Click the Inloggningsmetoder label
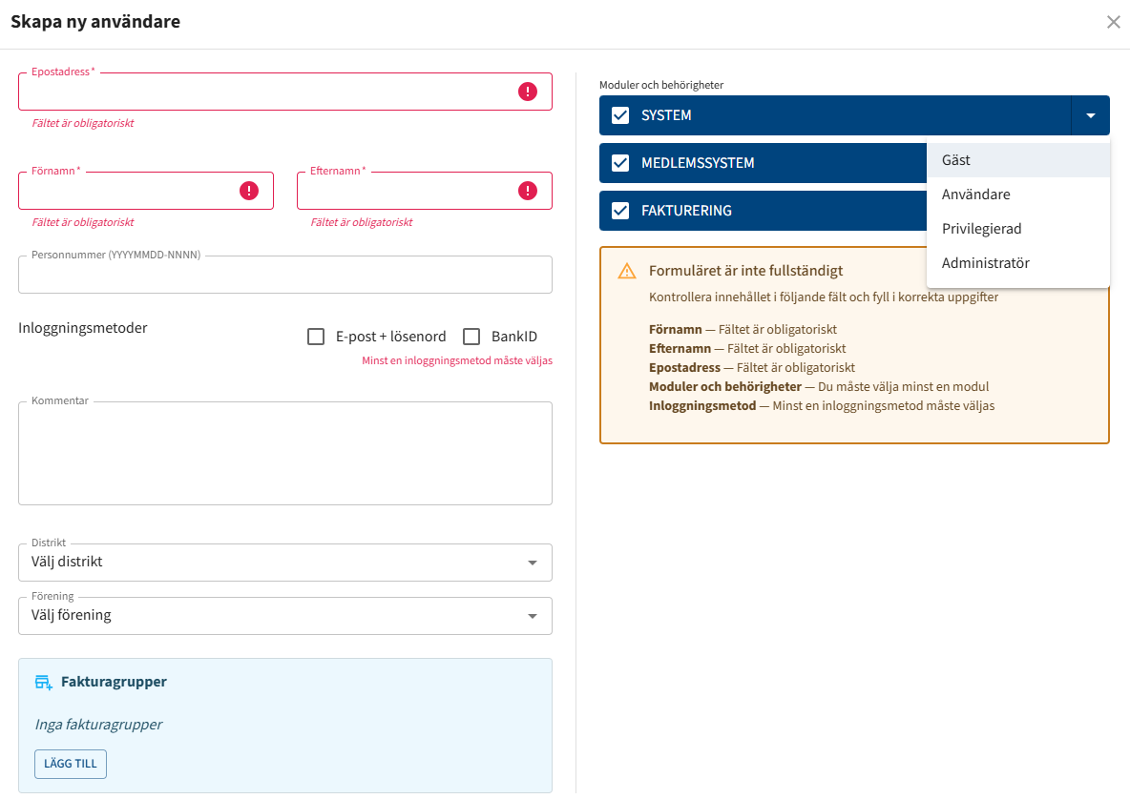This screenshot has width=1130, height=799. tap(83, 328)
